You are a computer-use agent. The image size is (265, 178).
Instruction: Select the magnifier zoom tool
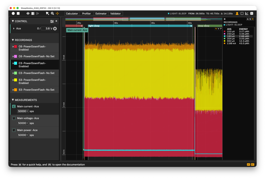click(x=52, y=13)
